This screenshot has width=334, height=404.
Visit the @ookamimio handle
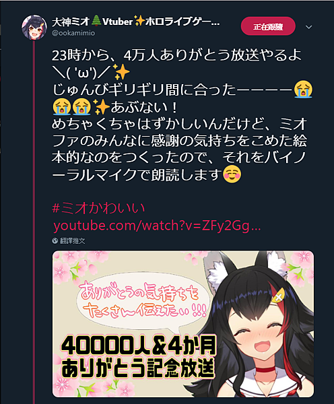coord(73,33)
